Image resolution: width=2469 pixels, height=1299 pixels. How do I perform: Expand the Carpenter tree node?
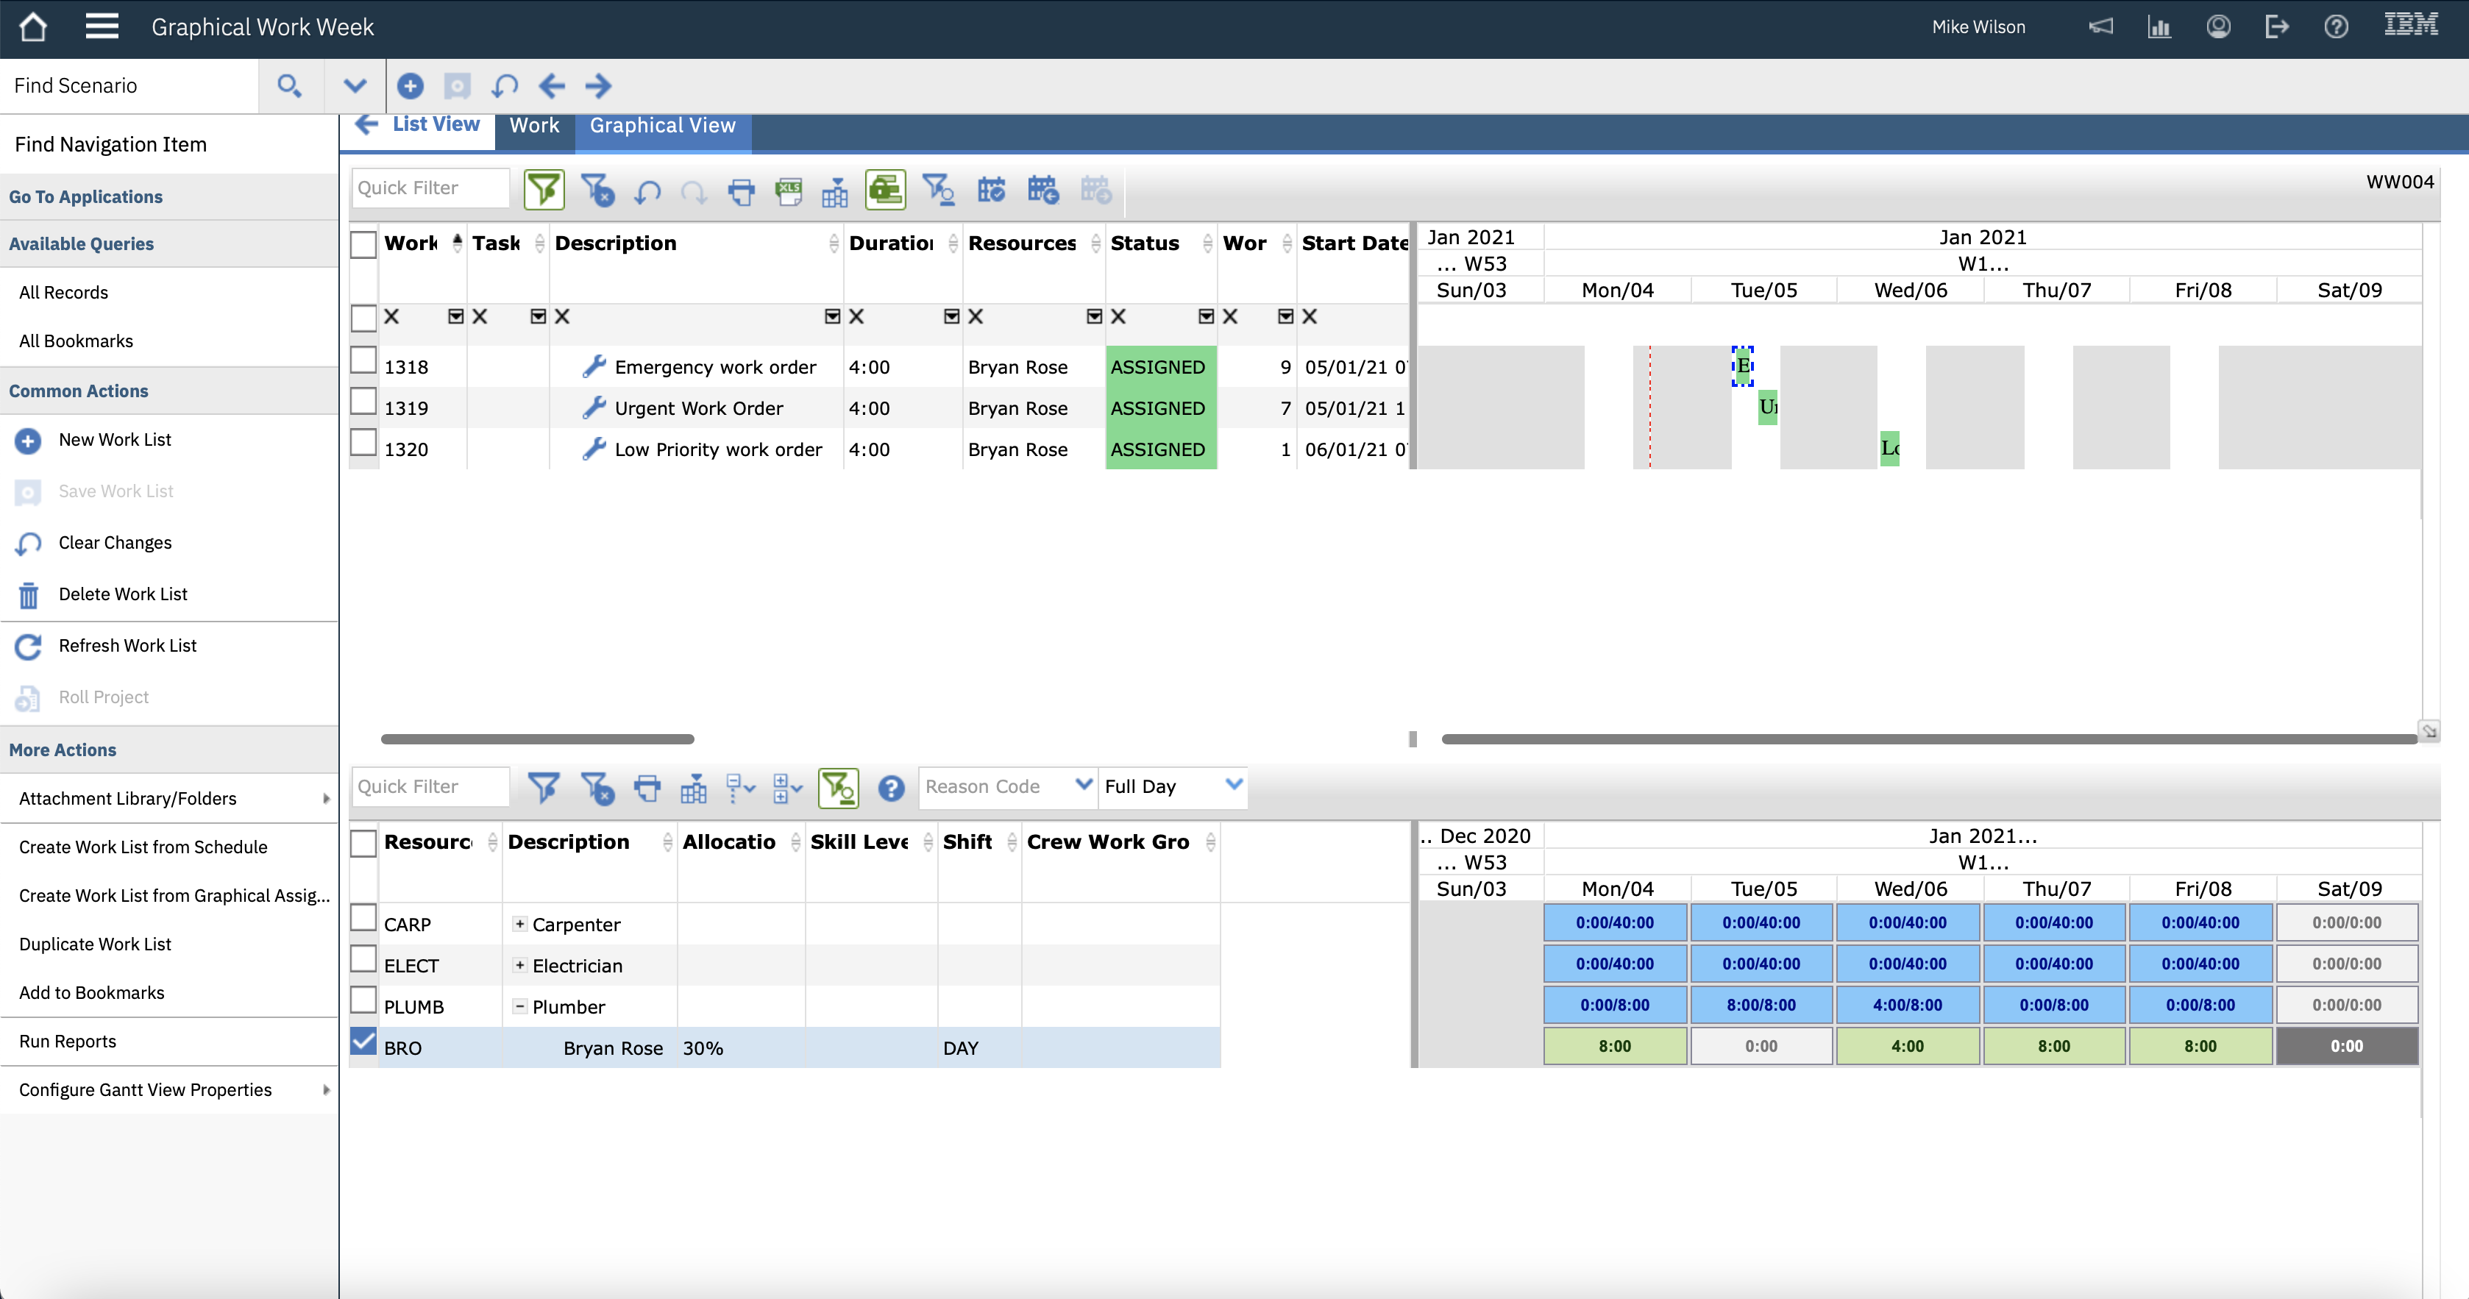click(519, 925)
